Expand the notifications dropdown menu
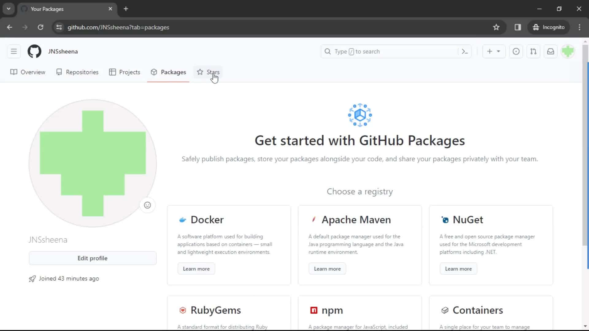 click(x=551, y=51)
